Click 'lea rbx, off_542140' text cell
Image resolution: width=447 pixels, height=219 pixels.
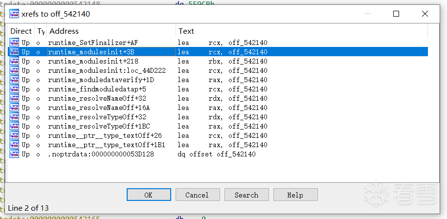(x=223, y=61)
